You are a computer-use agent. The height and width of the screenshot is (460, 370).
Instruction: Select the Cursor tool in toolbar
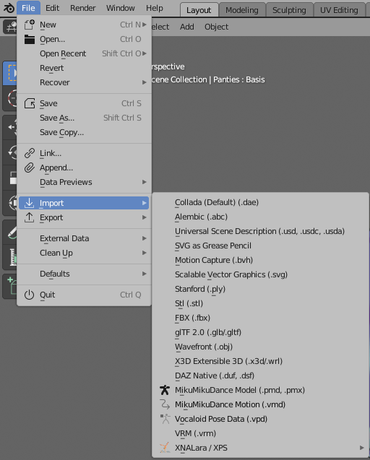pos(9,98)
